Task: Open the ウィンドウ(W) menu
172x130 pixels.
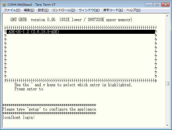Action: [89, 10]
